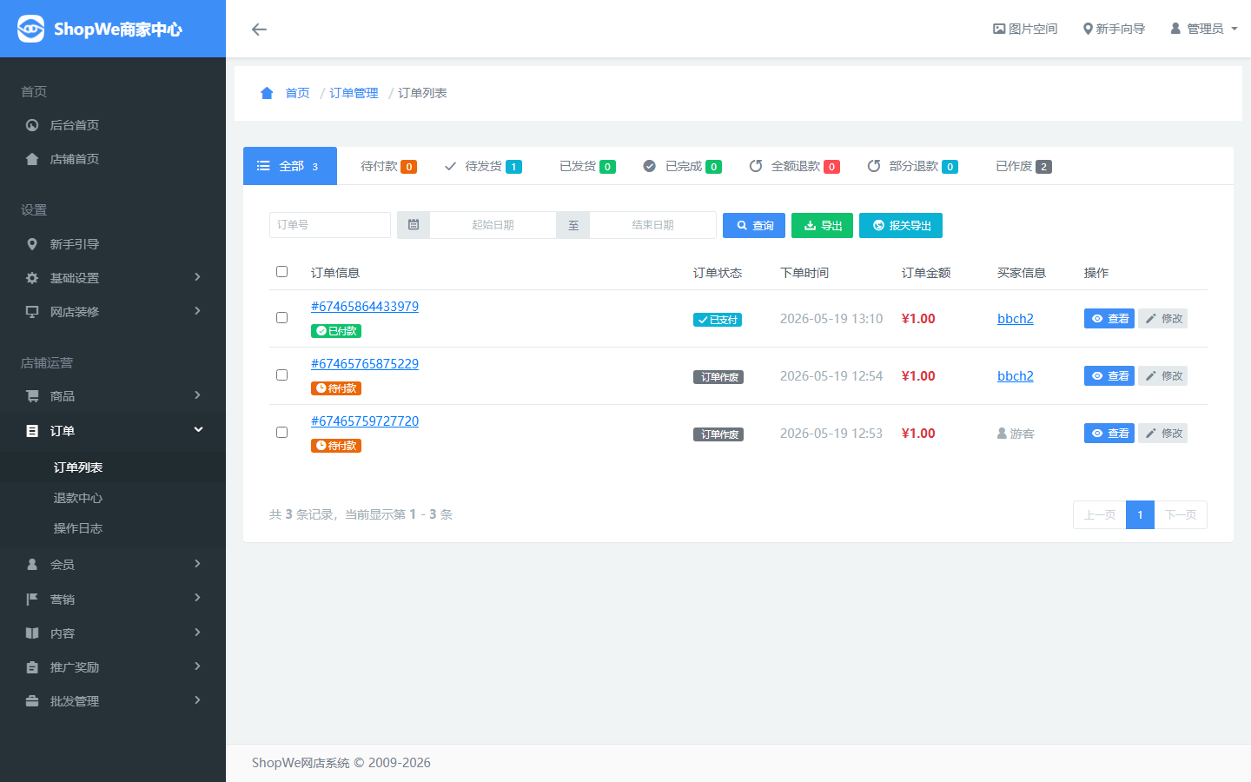1251x782 pixels.
Task: Click the 上一页 previous page button
Action: point(1100,515)
